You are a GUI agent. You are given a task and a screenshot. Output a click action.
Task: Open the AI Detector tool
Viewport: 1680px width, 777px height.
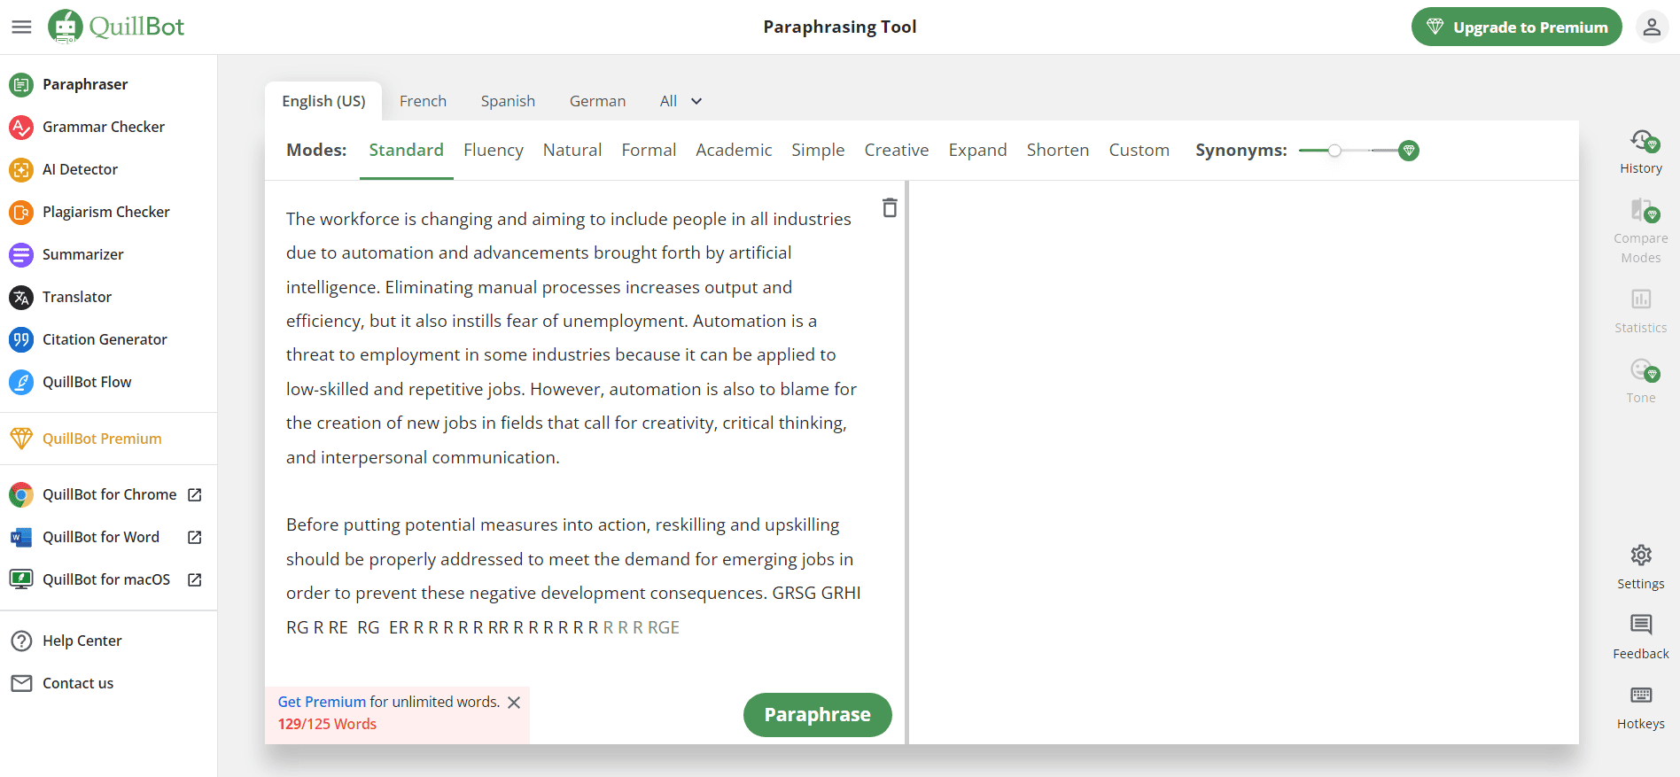point(80,169)
